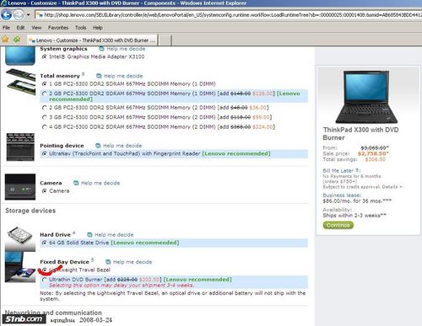Click the fixed bay device thumbnail
Screen dimensions: 422x326
[x=20, y=267]
